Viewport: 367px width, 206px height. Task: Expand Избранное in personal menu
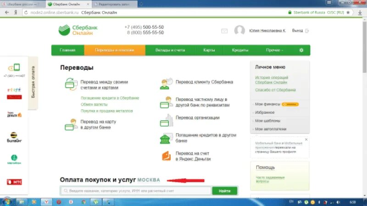pyautogui.click(x=265, y=112)
